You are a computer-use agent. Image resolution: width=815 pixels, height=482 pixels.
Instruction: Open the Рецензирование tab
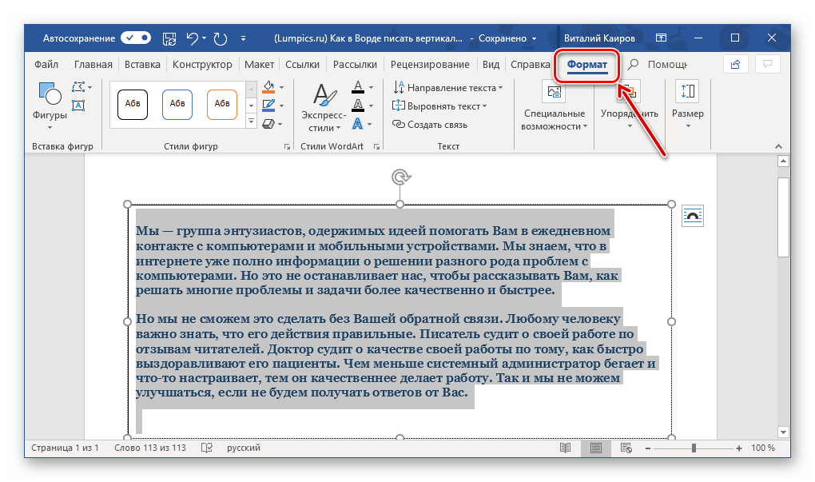430,65
